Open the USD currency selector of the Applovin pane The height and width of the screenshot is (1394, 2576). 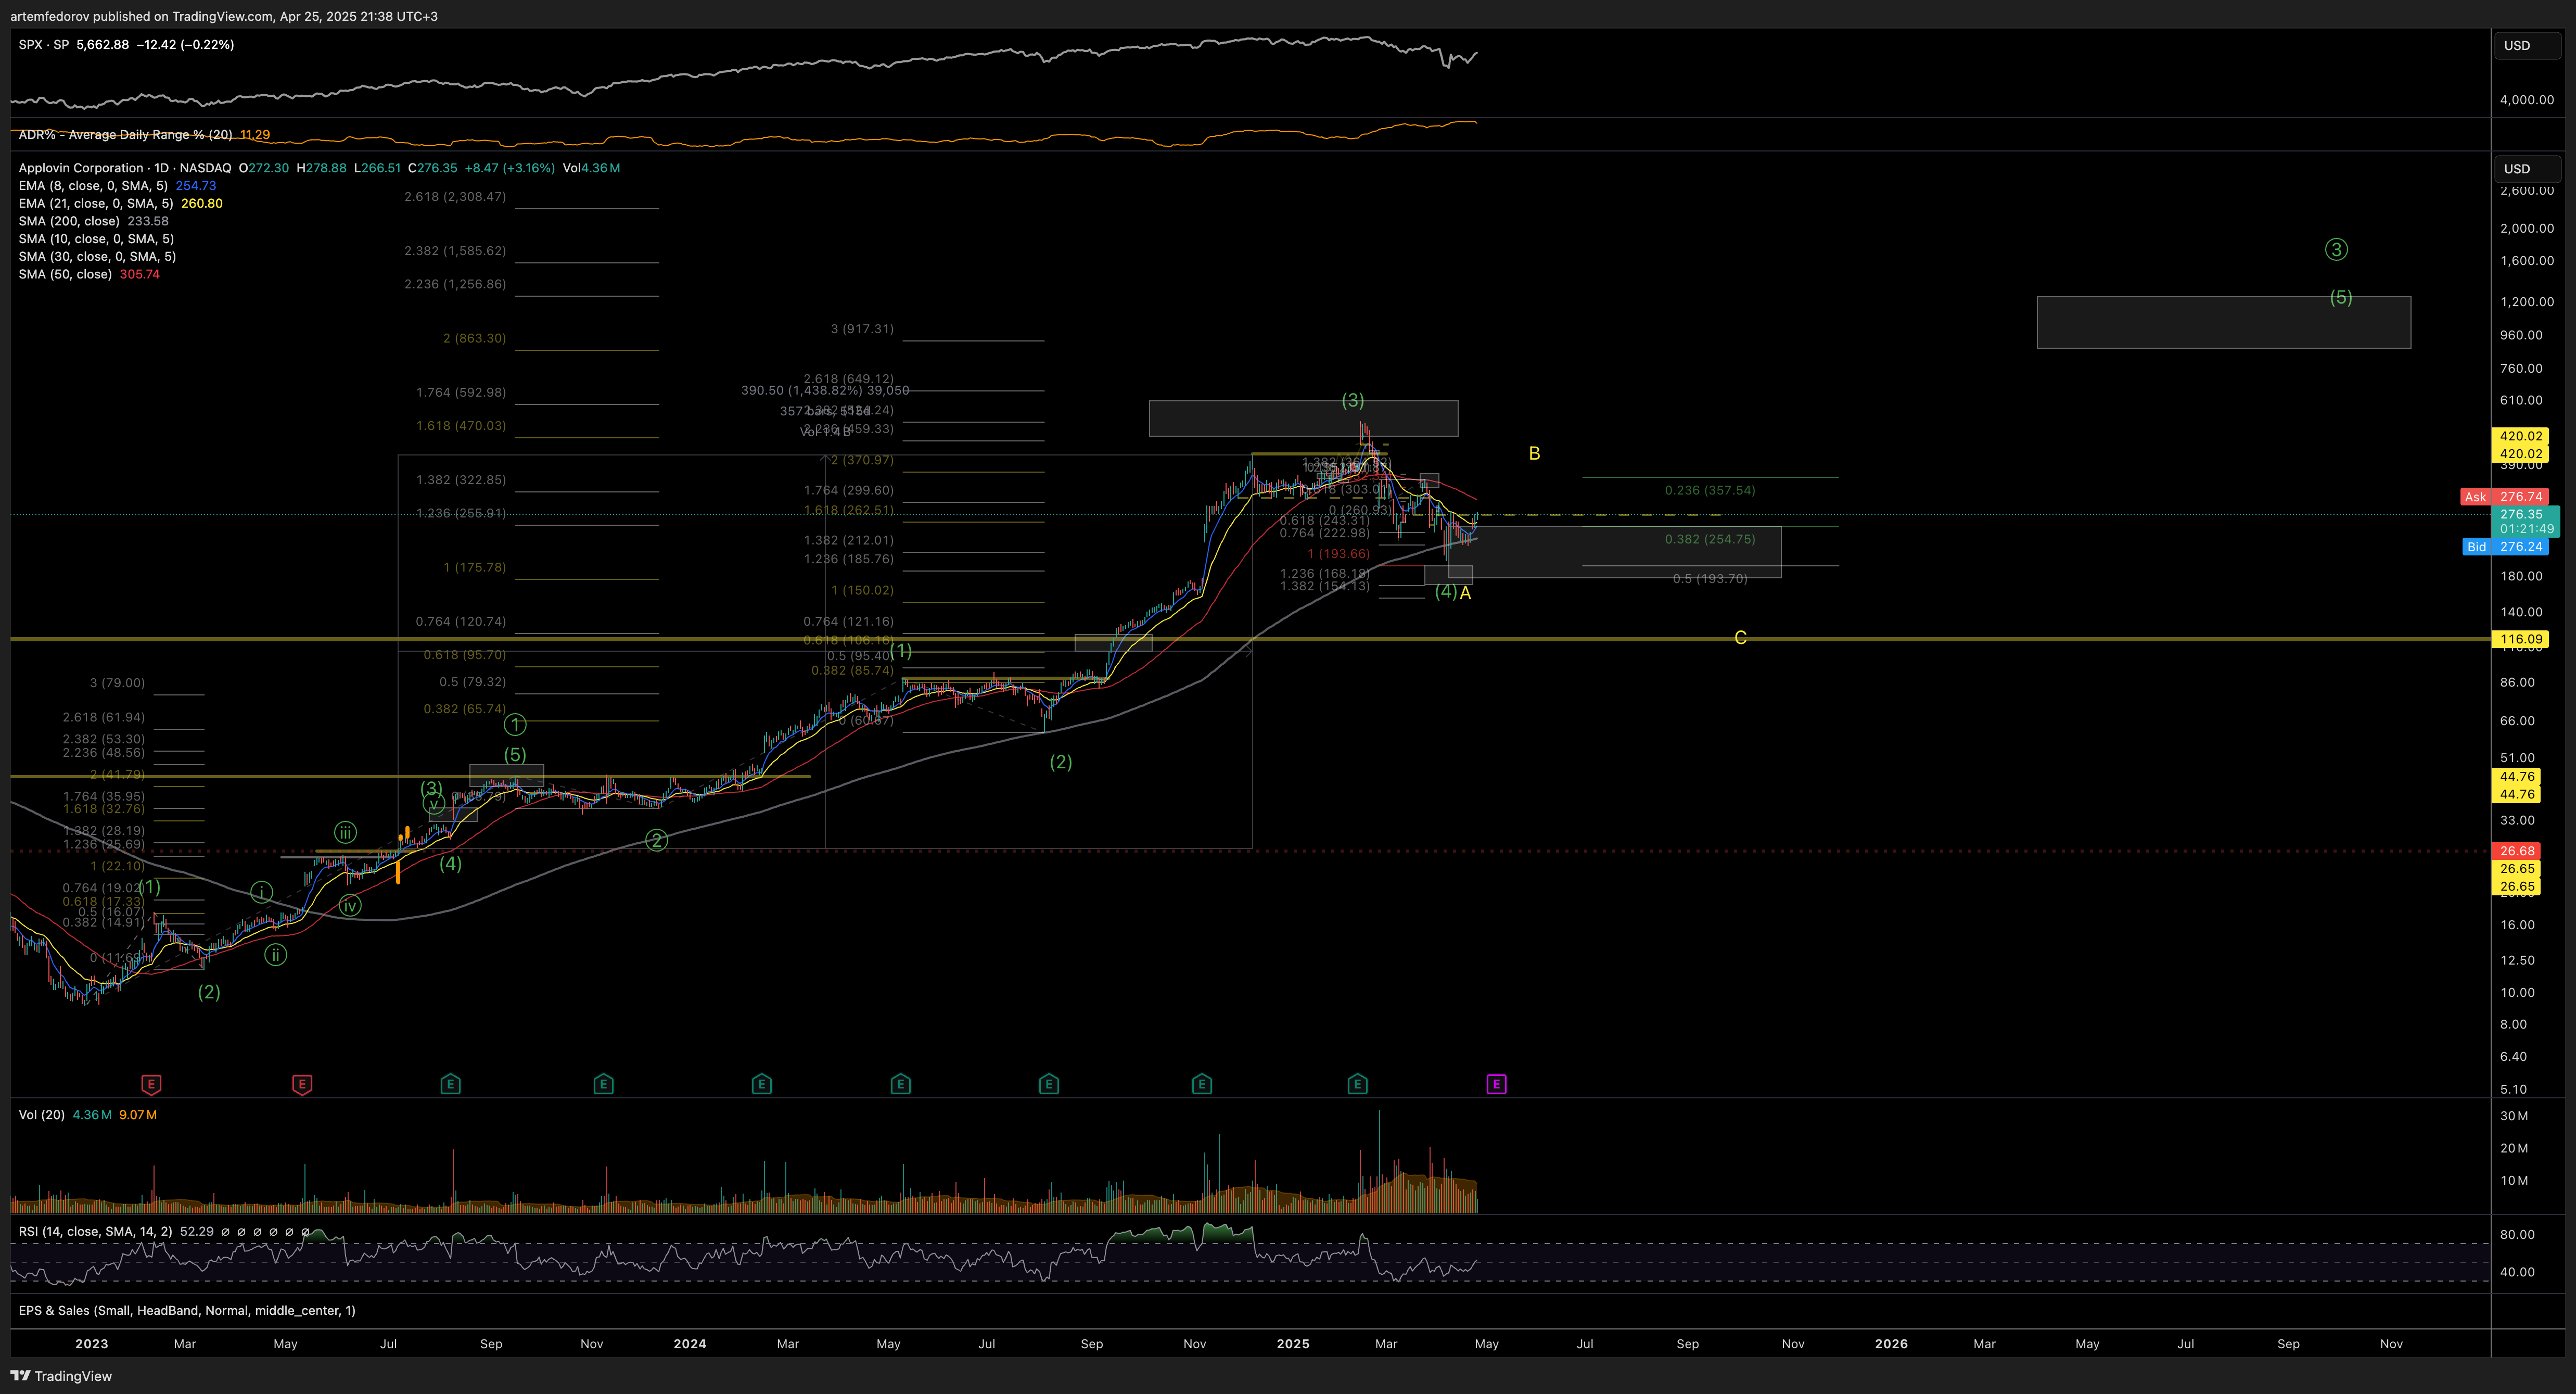2527,169
